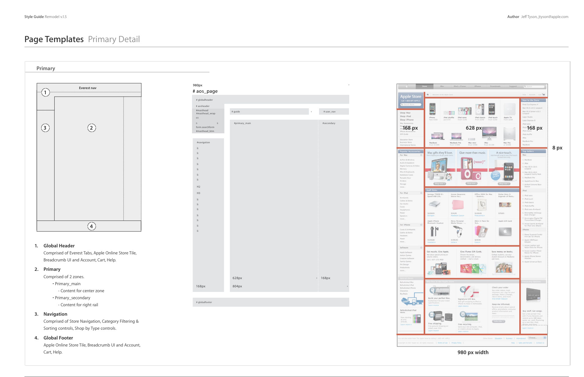Open the iPod + iTunes nav tab
Screen dimensions: 584x377
point(460,86)
